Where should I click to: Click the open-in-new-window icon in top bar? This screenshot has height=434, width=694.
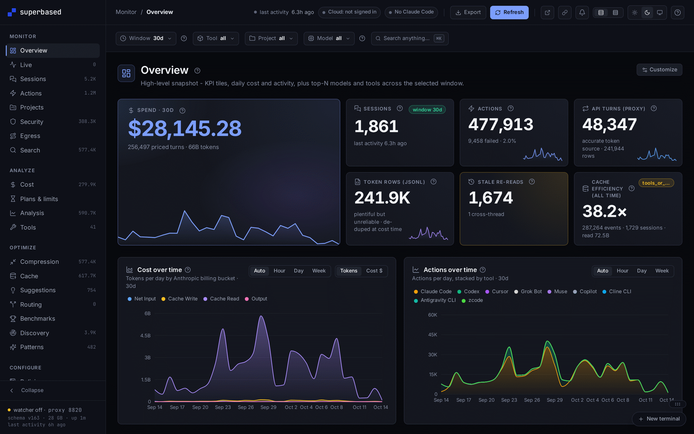[x=547, y=12]
